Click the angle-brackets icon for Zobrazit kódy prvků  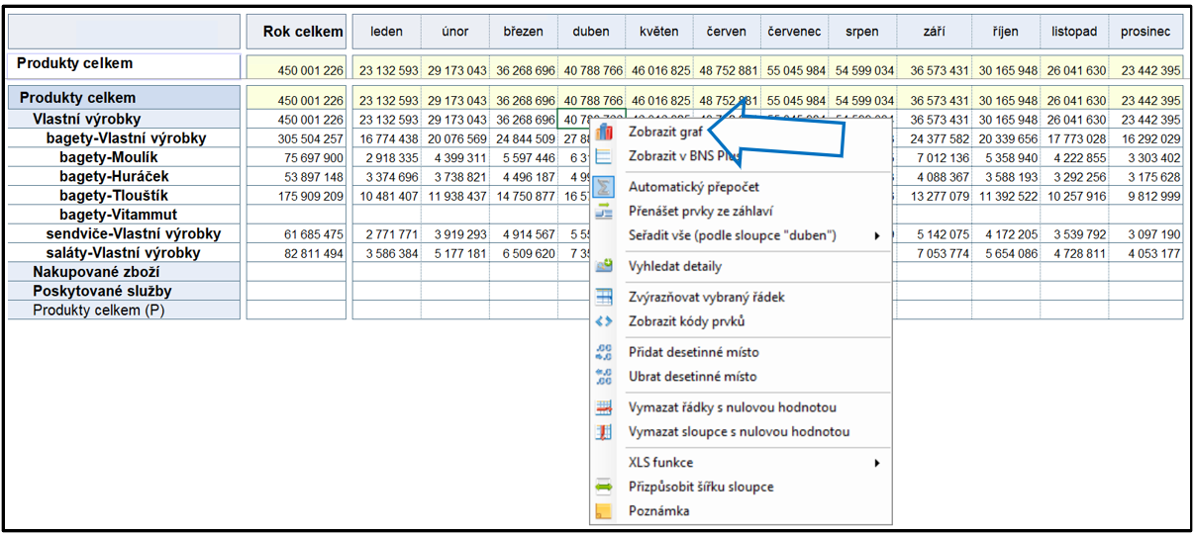605,321
